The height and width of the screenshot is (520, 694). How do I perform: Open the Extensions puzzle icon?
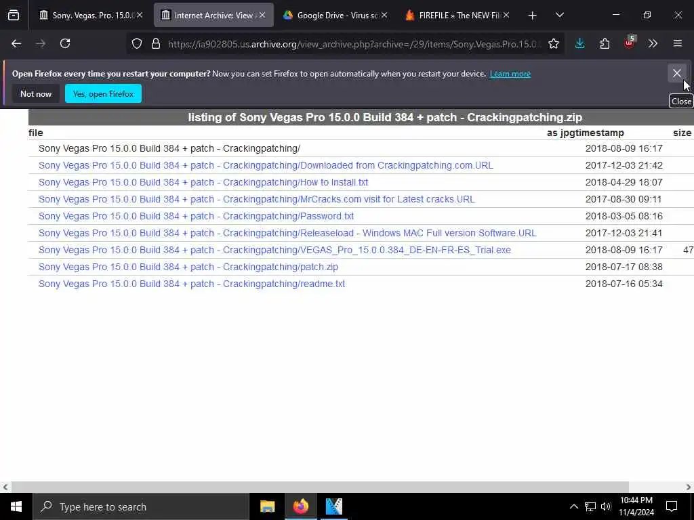point(605,43)
